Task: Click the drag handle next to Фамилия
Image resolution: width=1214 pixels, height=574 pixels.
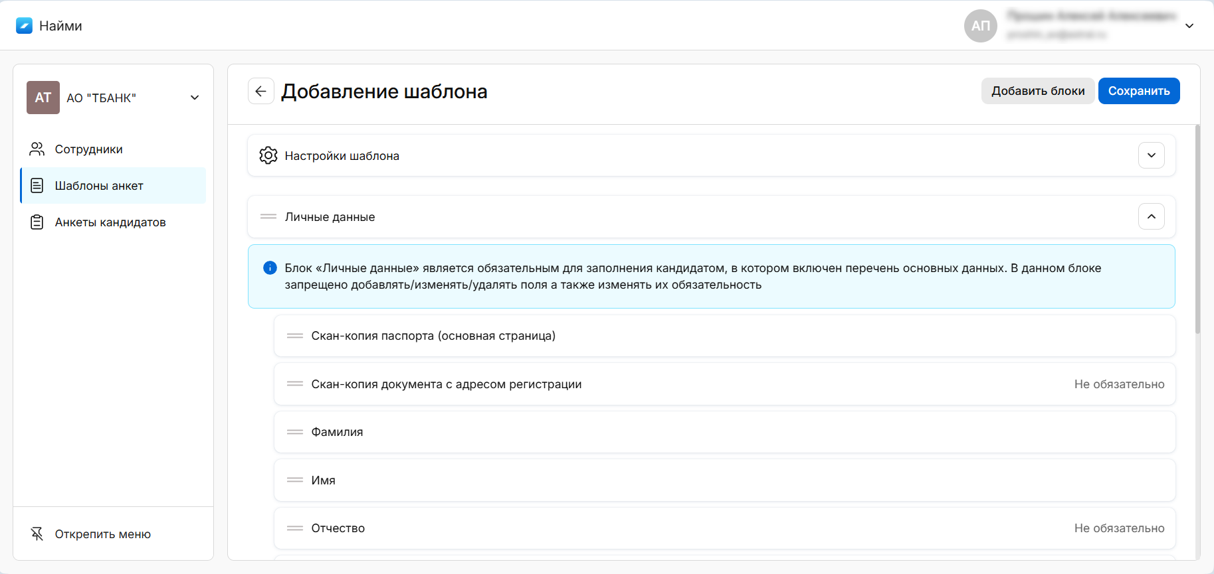Action: point(295,432)
